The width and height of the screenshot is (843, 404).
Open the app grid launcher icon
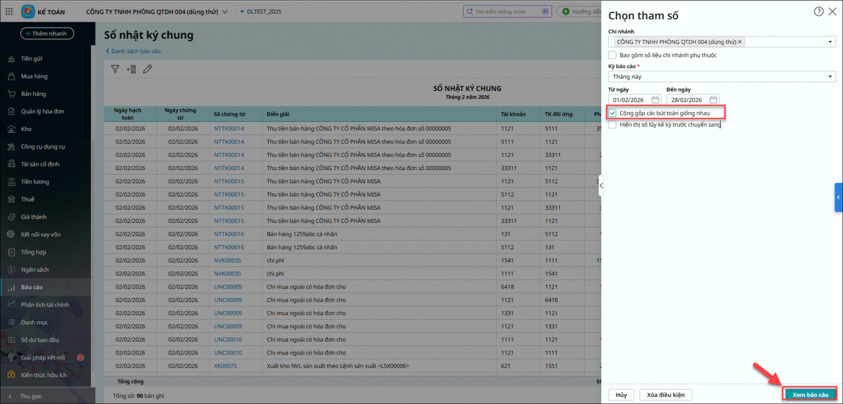(x=9, y=11)
